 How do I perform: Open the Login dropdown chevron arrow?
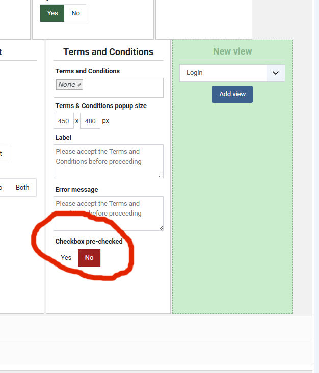(x=276, y=73)
